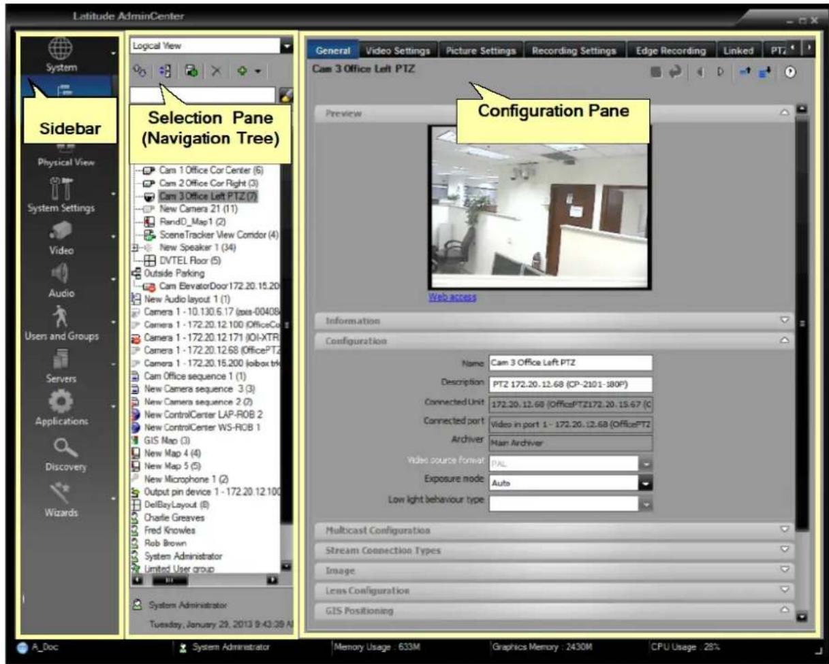This screenshot has width=829, height=664.
Task: Switch to the Video Settings tab
Action: (x=398, y=50)
